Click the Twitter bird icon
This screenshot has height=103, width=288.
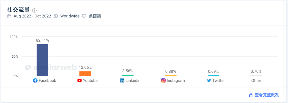(209, 80)
